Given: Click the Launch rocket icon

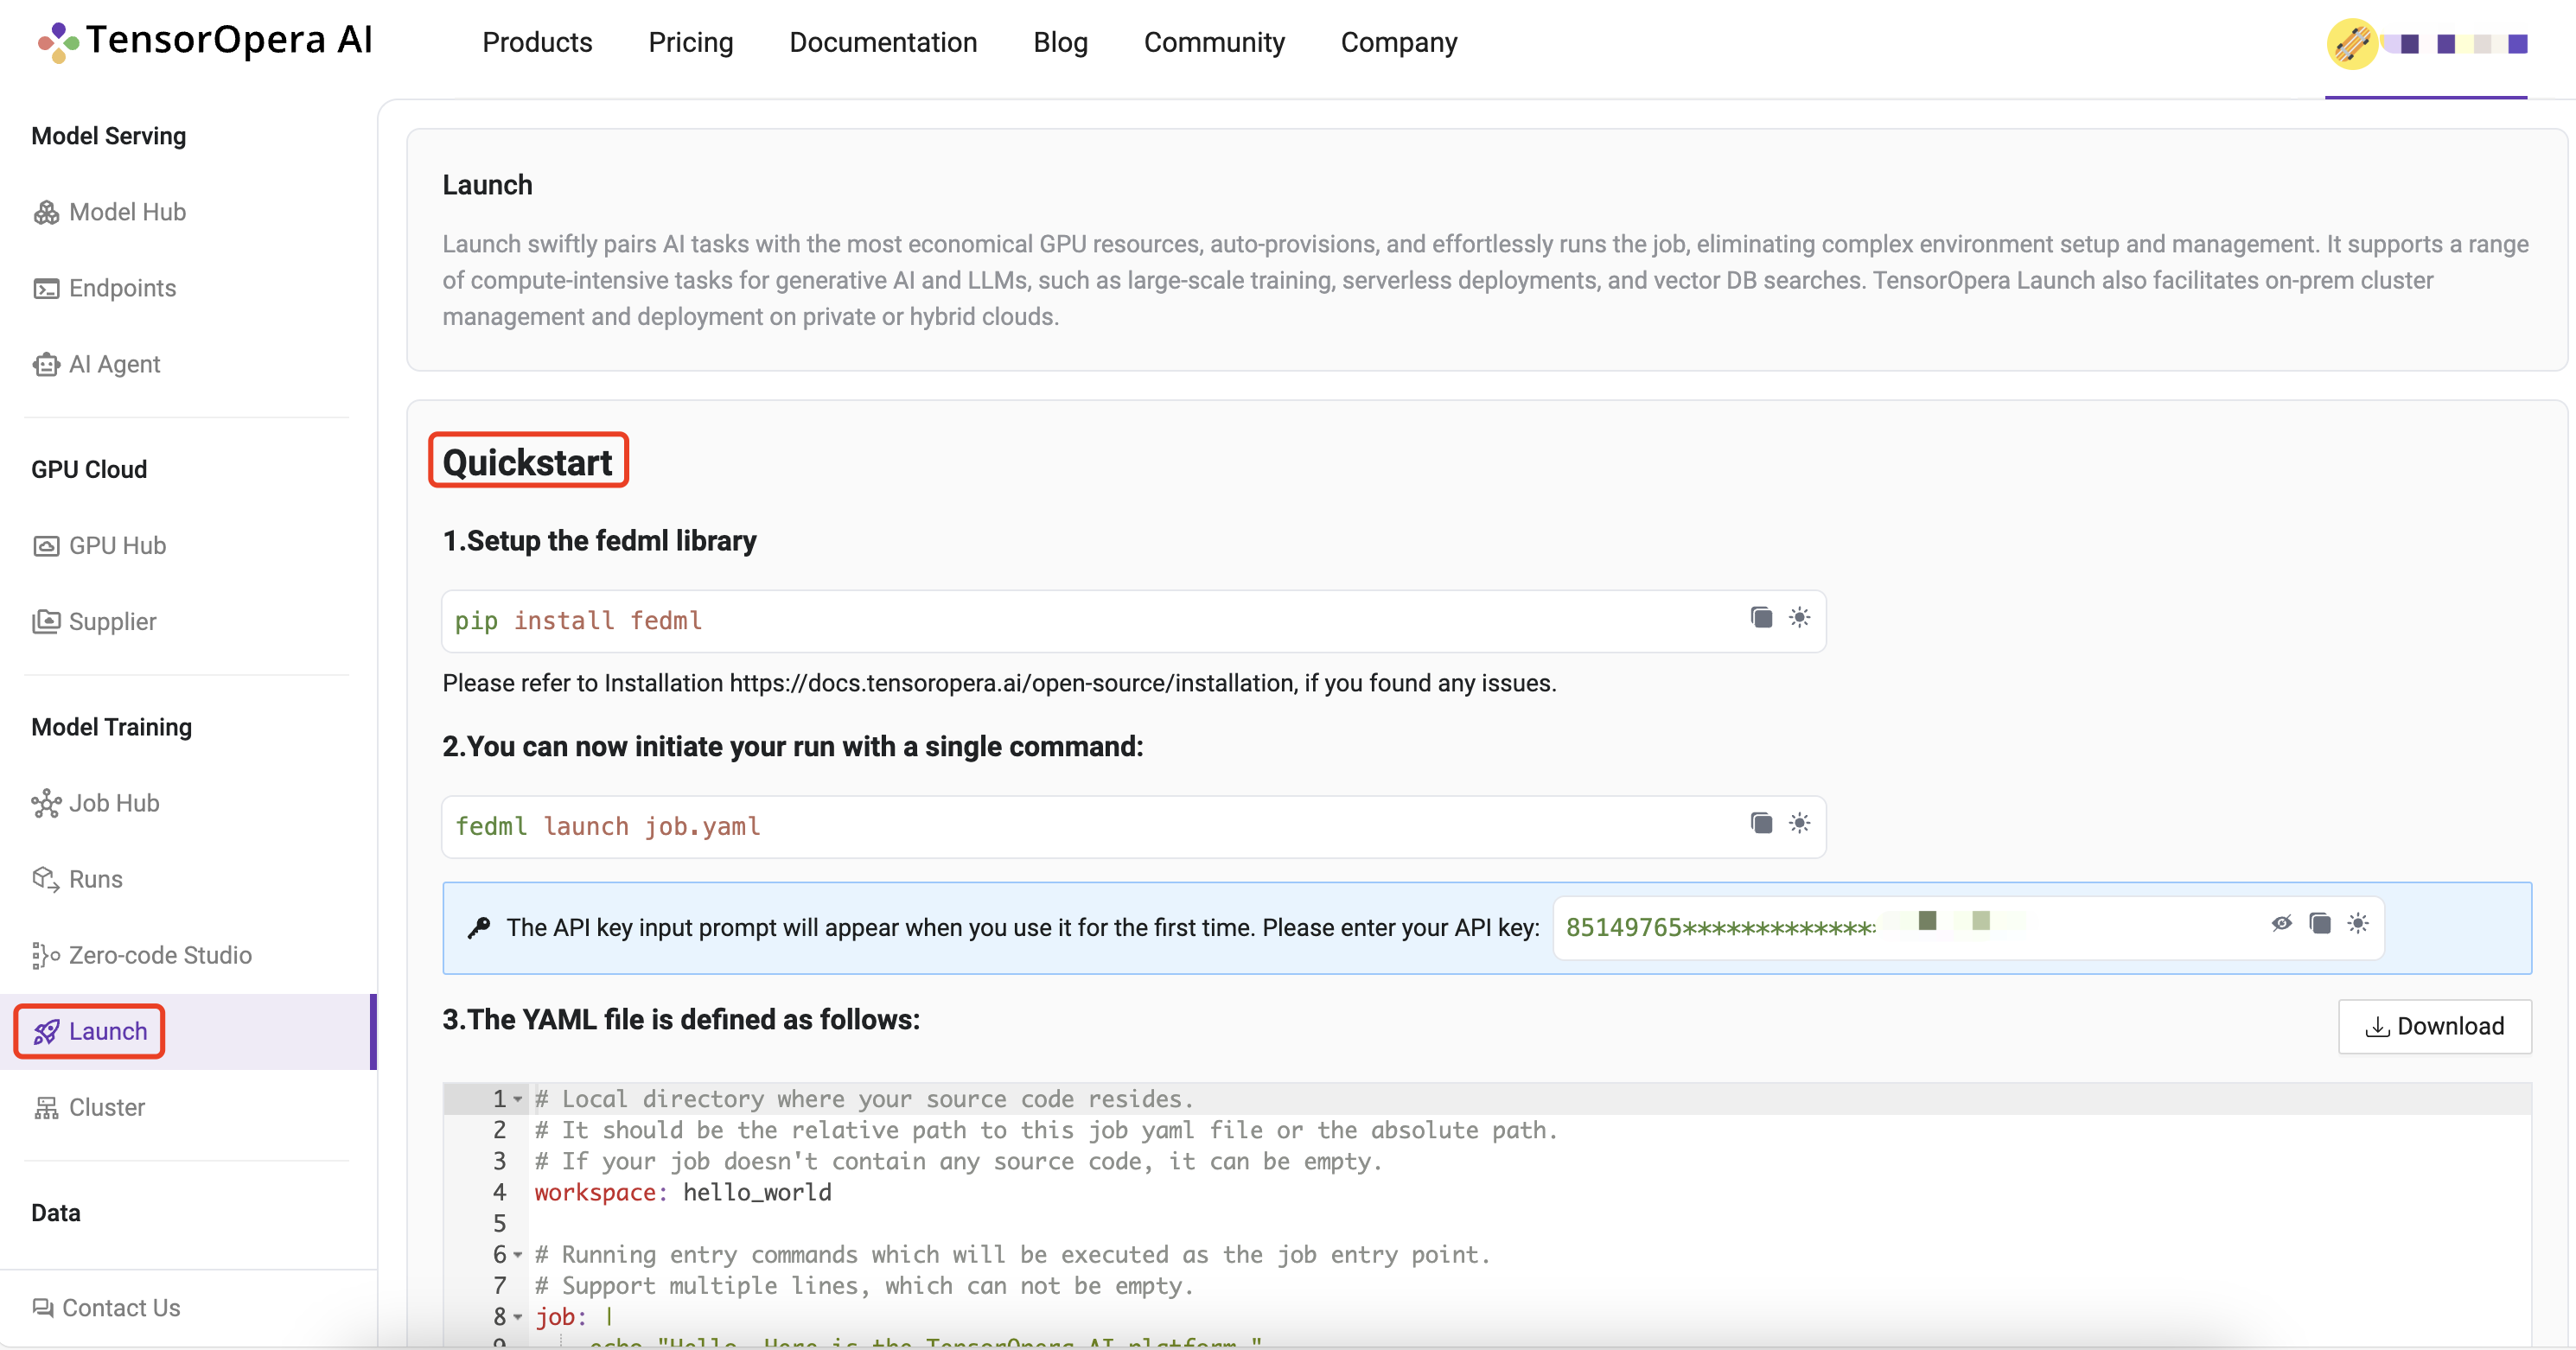Looking at the screenshot, I should pos(46,1031).
